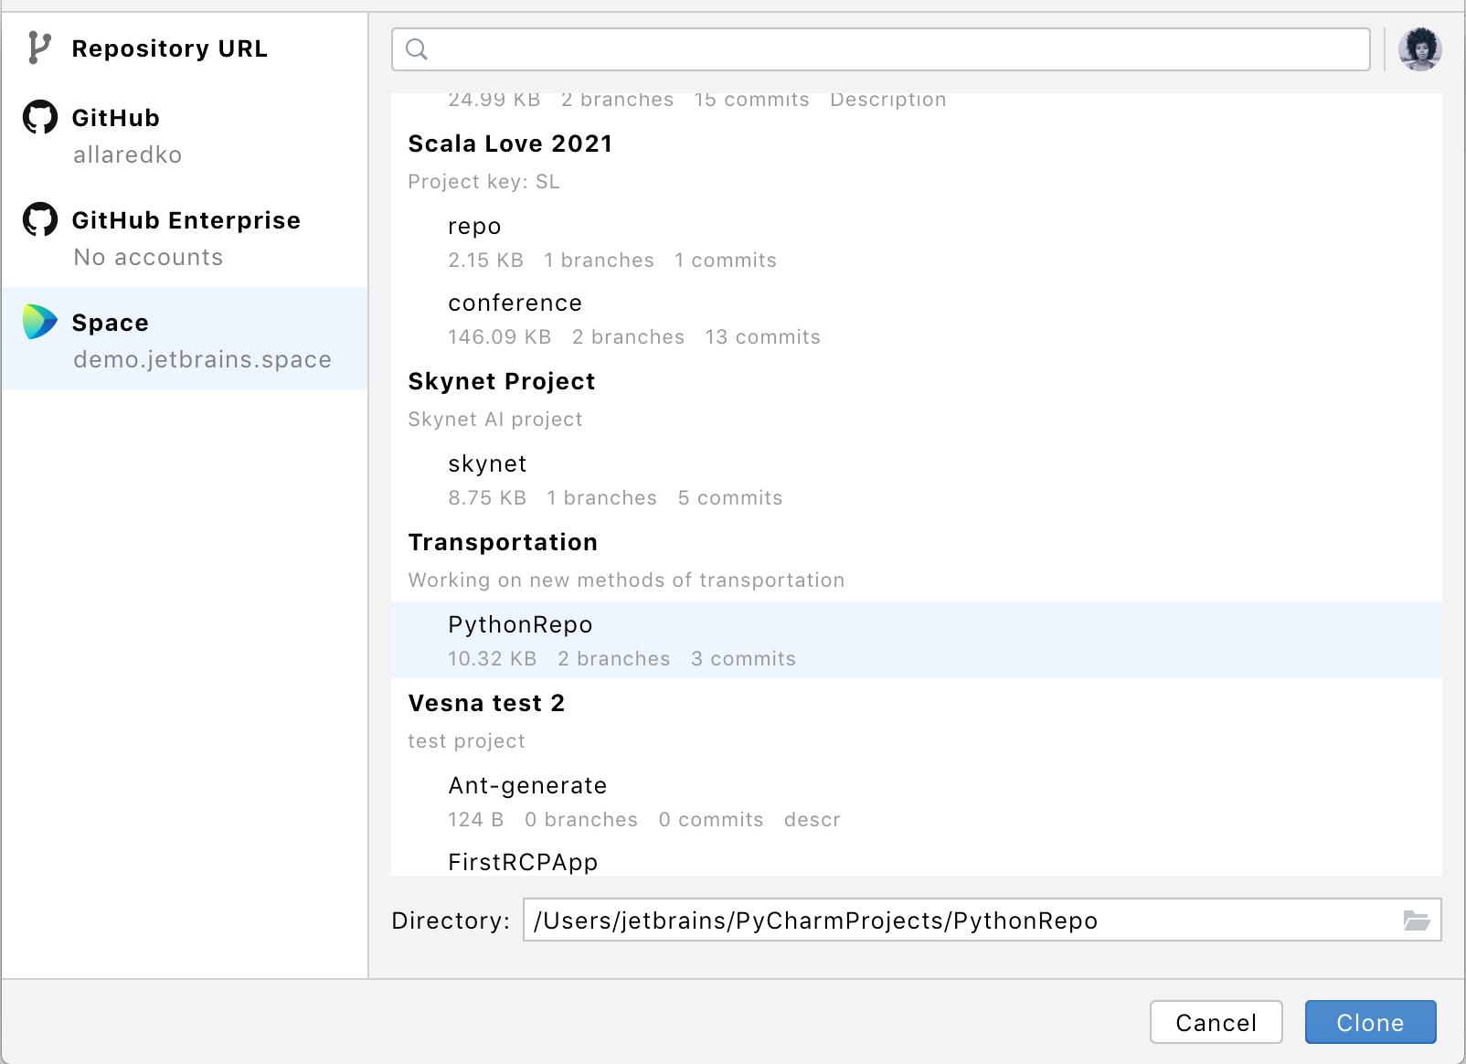The width and height of the screenshot is (1466, 1064).
Task: Select the Space triangle icon
Action: click(38, 323)
